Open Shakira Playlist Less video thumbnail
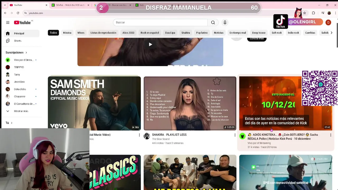 tap(190, 103)
